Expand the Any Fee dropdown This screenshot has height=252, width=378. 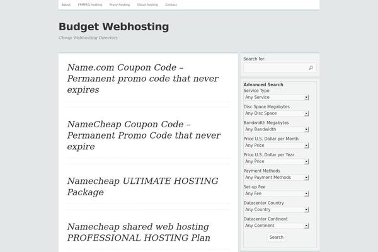click(277, 193)
